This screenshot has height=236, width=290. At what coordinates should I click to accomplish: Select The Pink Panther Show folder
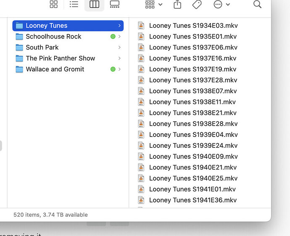coord(68,58)
